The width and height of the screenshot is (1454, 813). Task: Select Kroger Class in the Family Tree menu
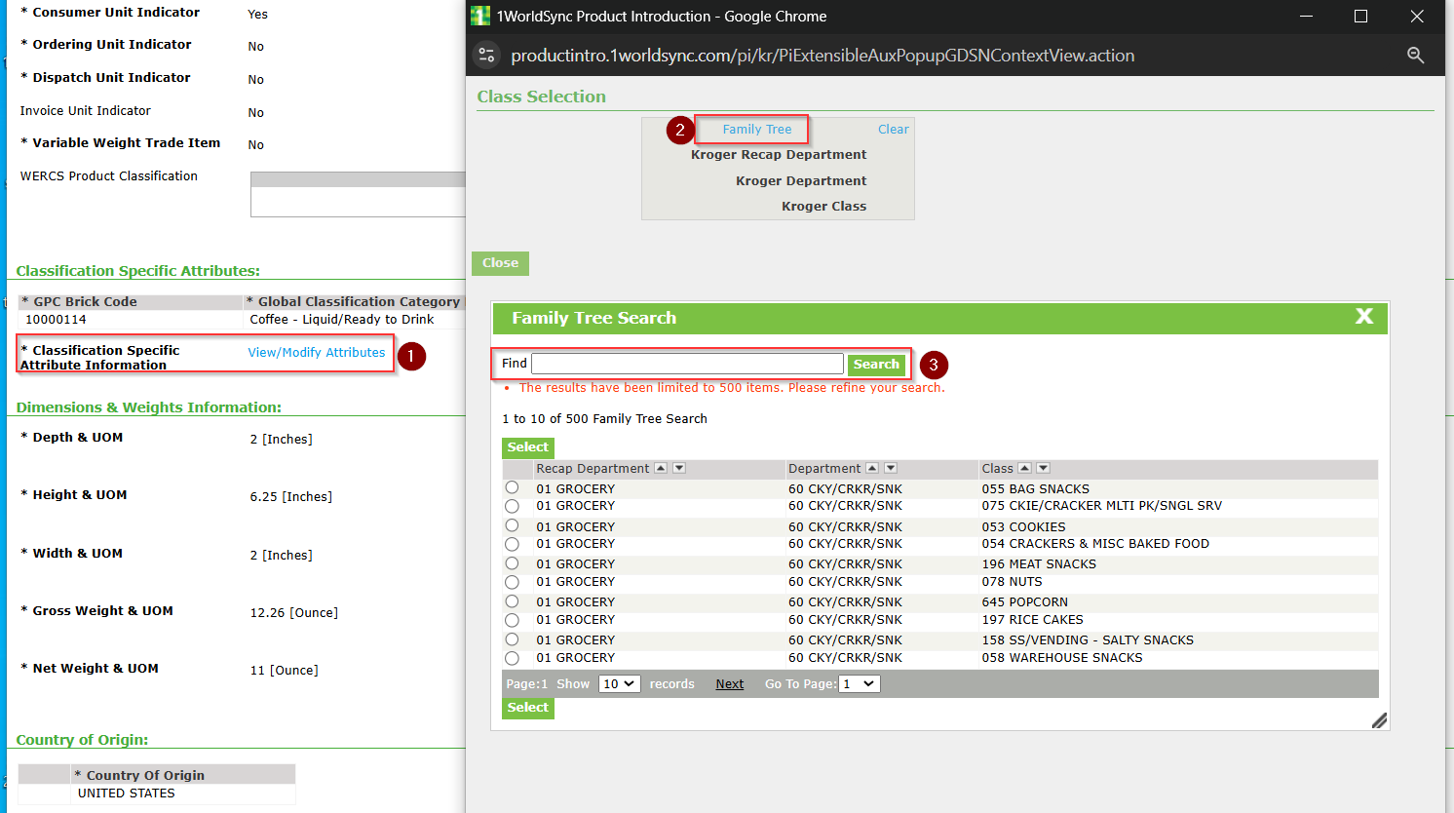[x=823, y=206]
